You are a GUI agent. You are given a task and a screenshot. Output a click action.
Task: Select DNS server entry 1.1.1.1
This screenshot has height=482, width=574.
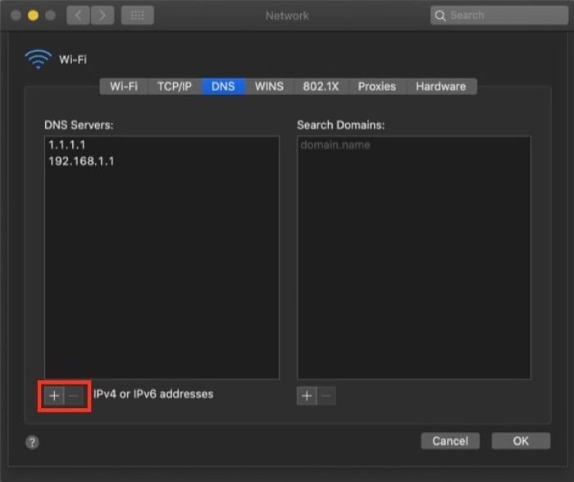(162, 145)
